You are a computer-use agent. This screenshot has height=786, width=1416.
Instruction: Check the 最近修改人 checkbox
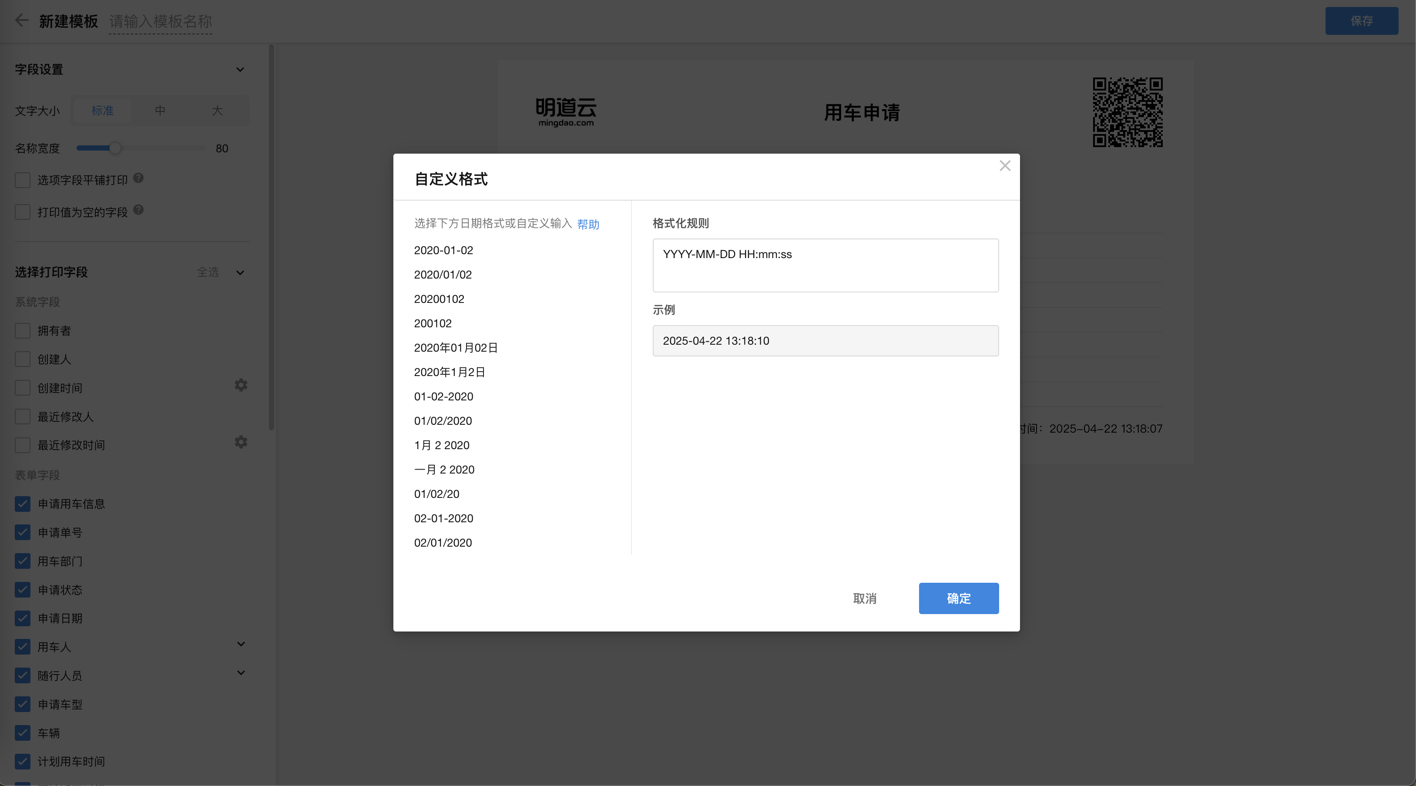pos(23,417)
